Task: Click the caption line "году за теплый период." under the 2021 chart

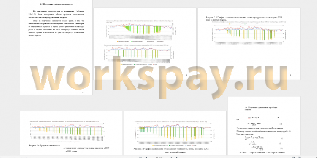Action: click(x=175, y=152)
